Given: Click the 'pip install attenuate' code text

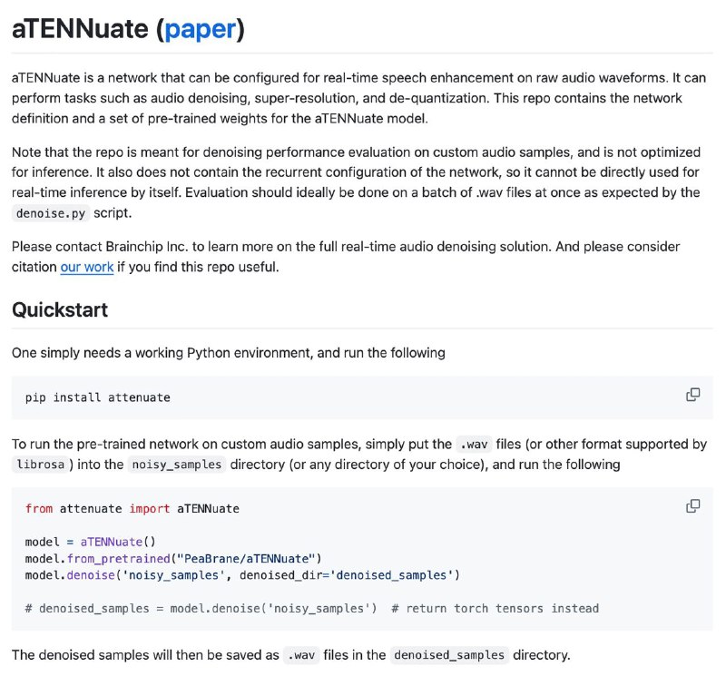Looking at the screenshot, I should click(98, 397).
